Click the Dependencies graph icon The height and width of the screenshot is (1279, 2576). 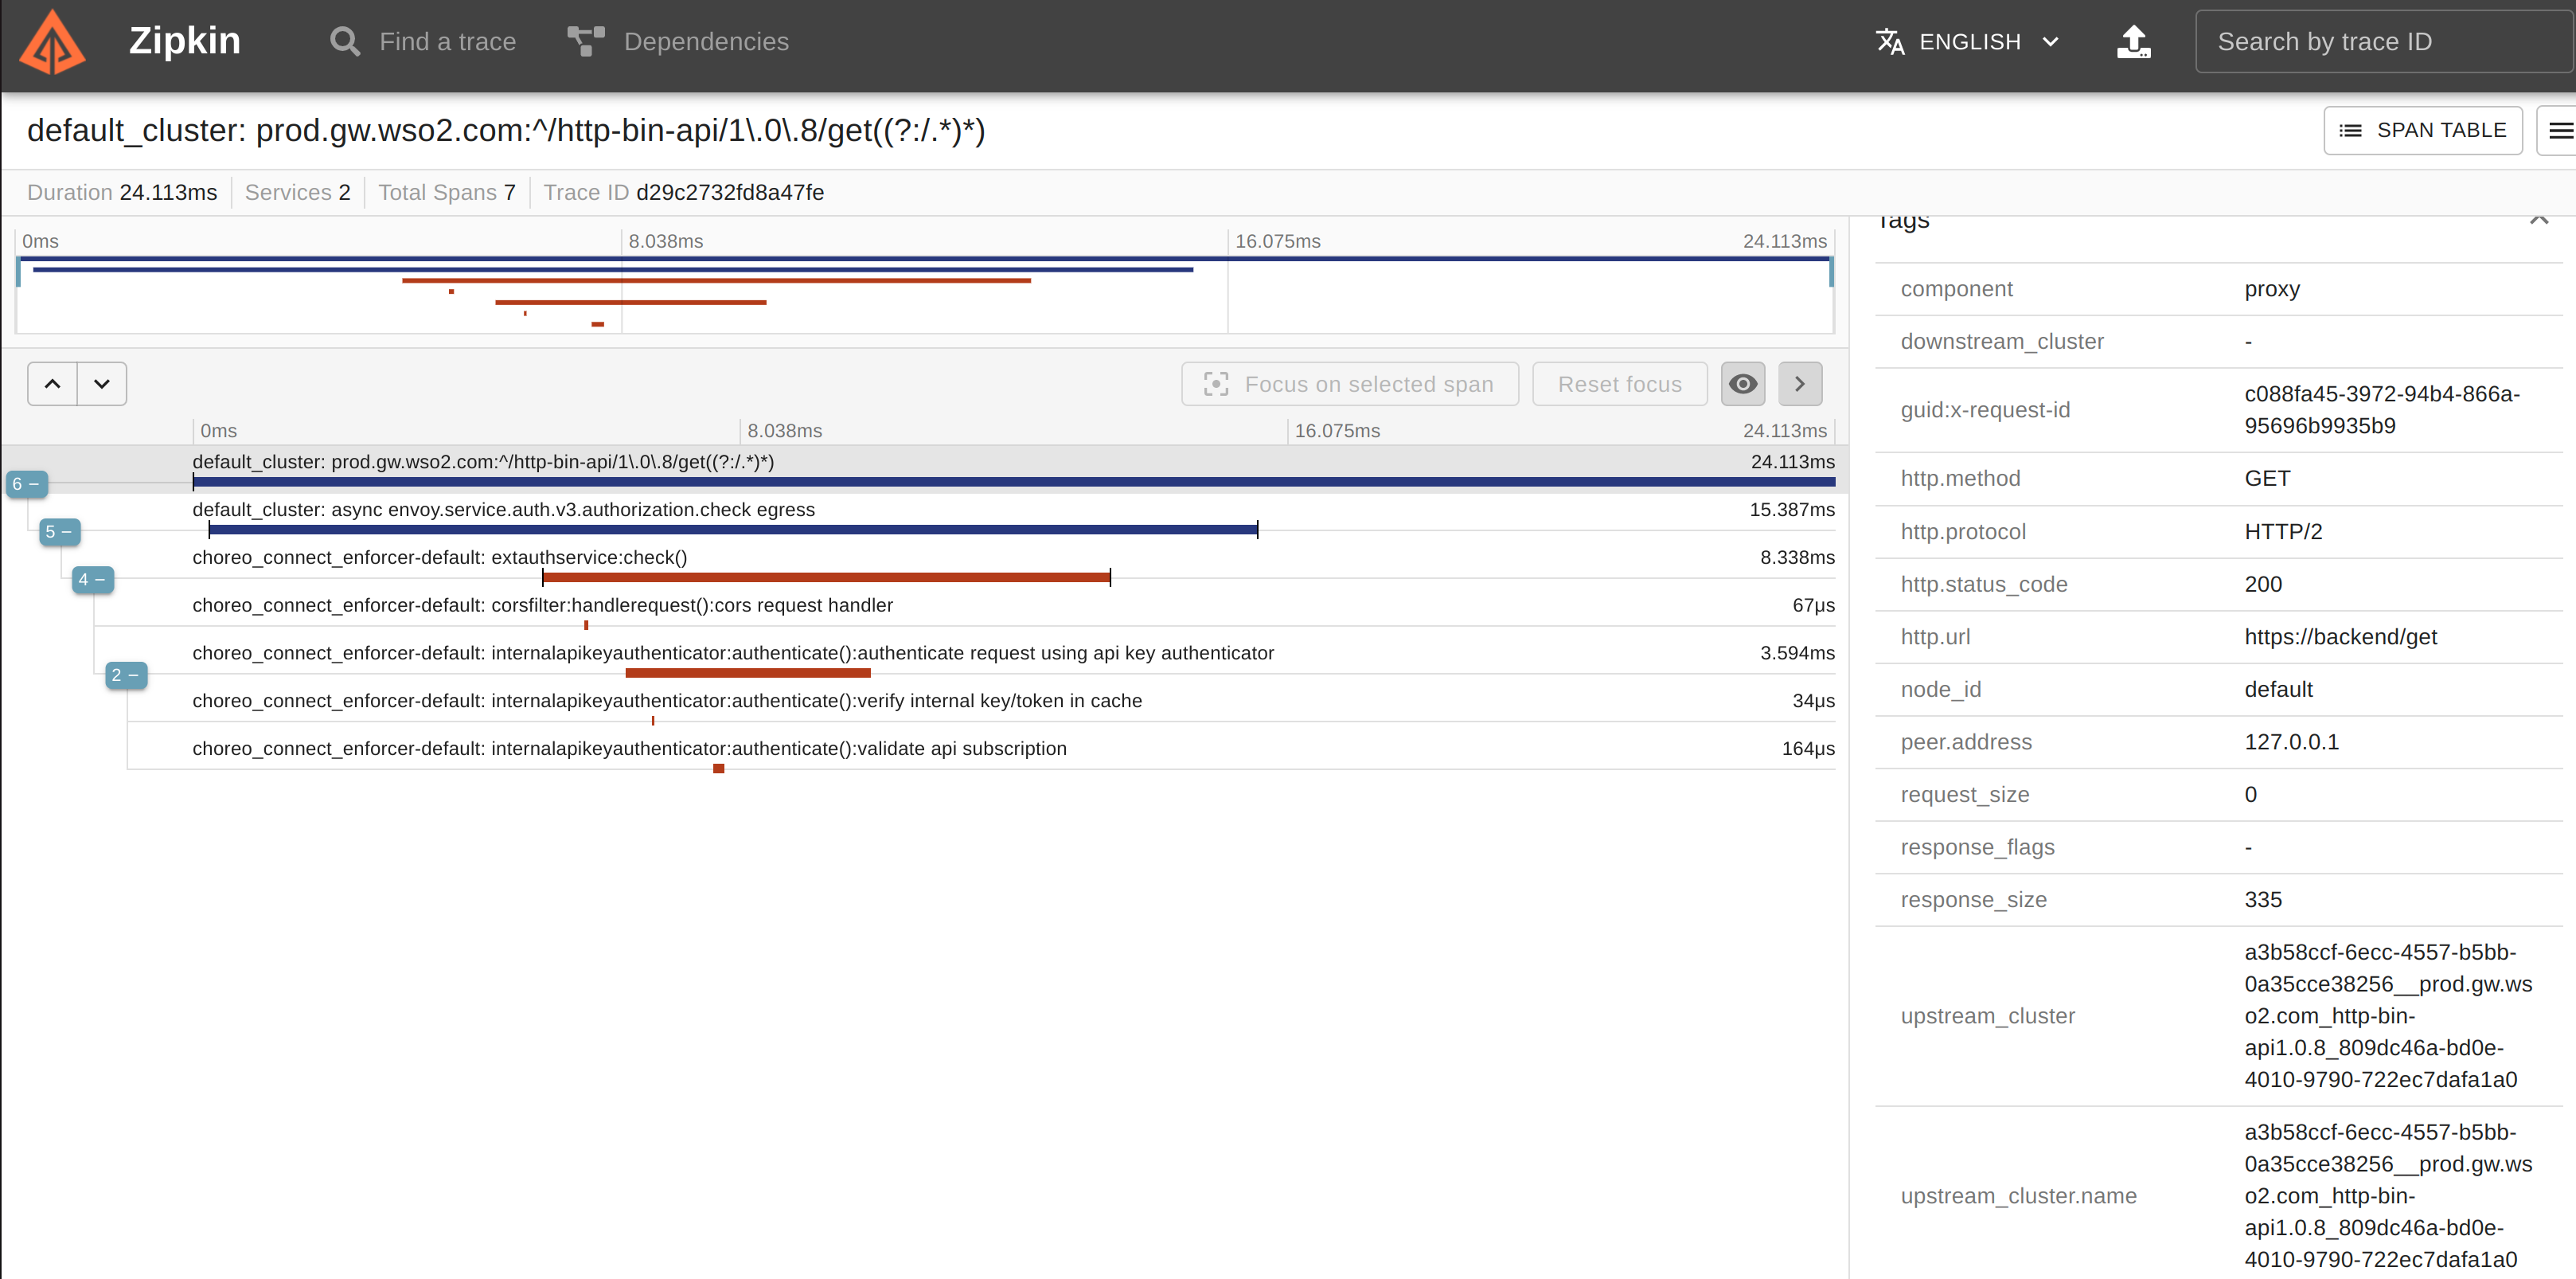(x=586, y=41)
